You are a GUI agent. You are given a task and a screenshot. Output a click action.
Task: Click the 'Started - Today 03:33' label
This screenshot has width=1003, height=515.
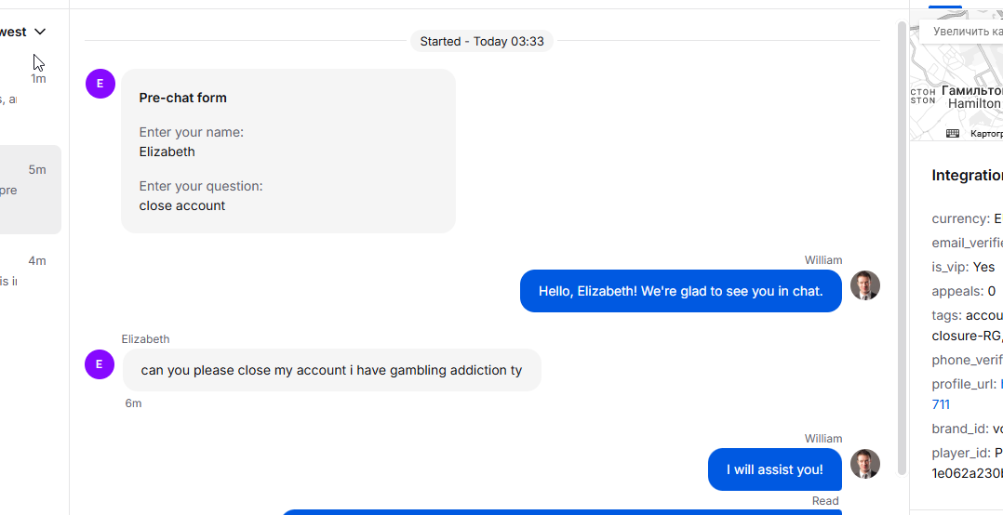coord(482,42)
